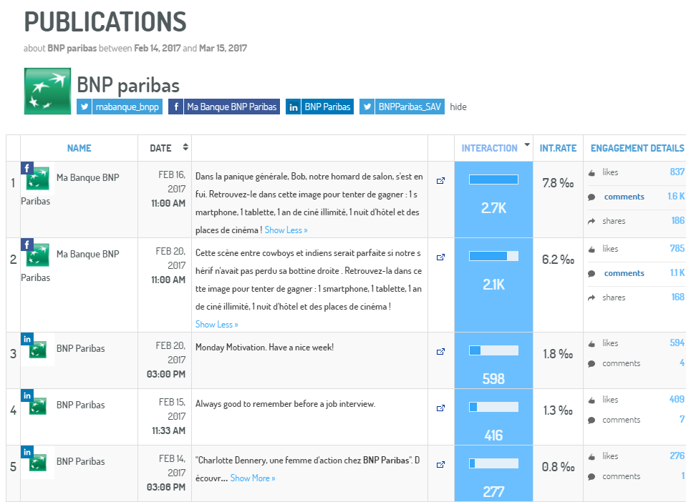This screenshot has width=686, height=502.
Task: Click the hide link beside account tags
Action: pyautogui.click(x=458, y=107)
